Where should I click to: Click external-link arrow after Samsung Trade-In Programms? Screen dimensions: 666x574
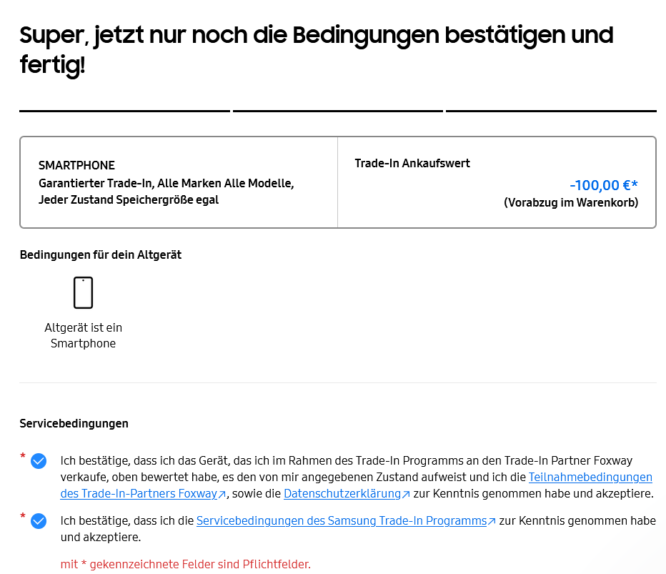492,521
